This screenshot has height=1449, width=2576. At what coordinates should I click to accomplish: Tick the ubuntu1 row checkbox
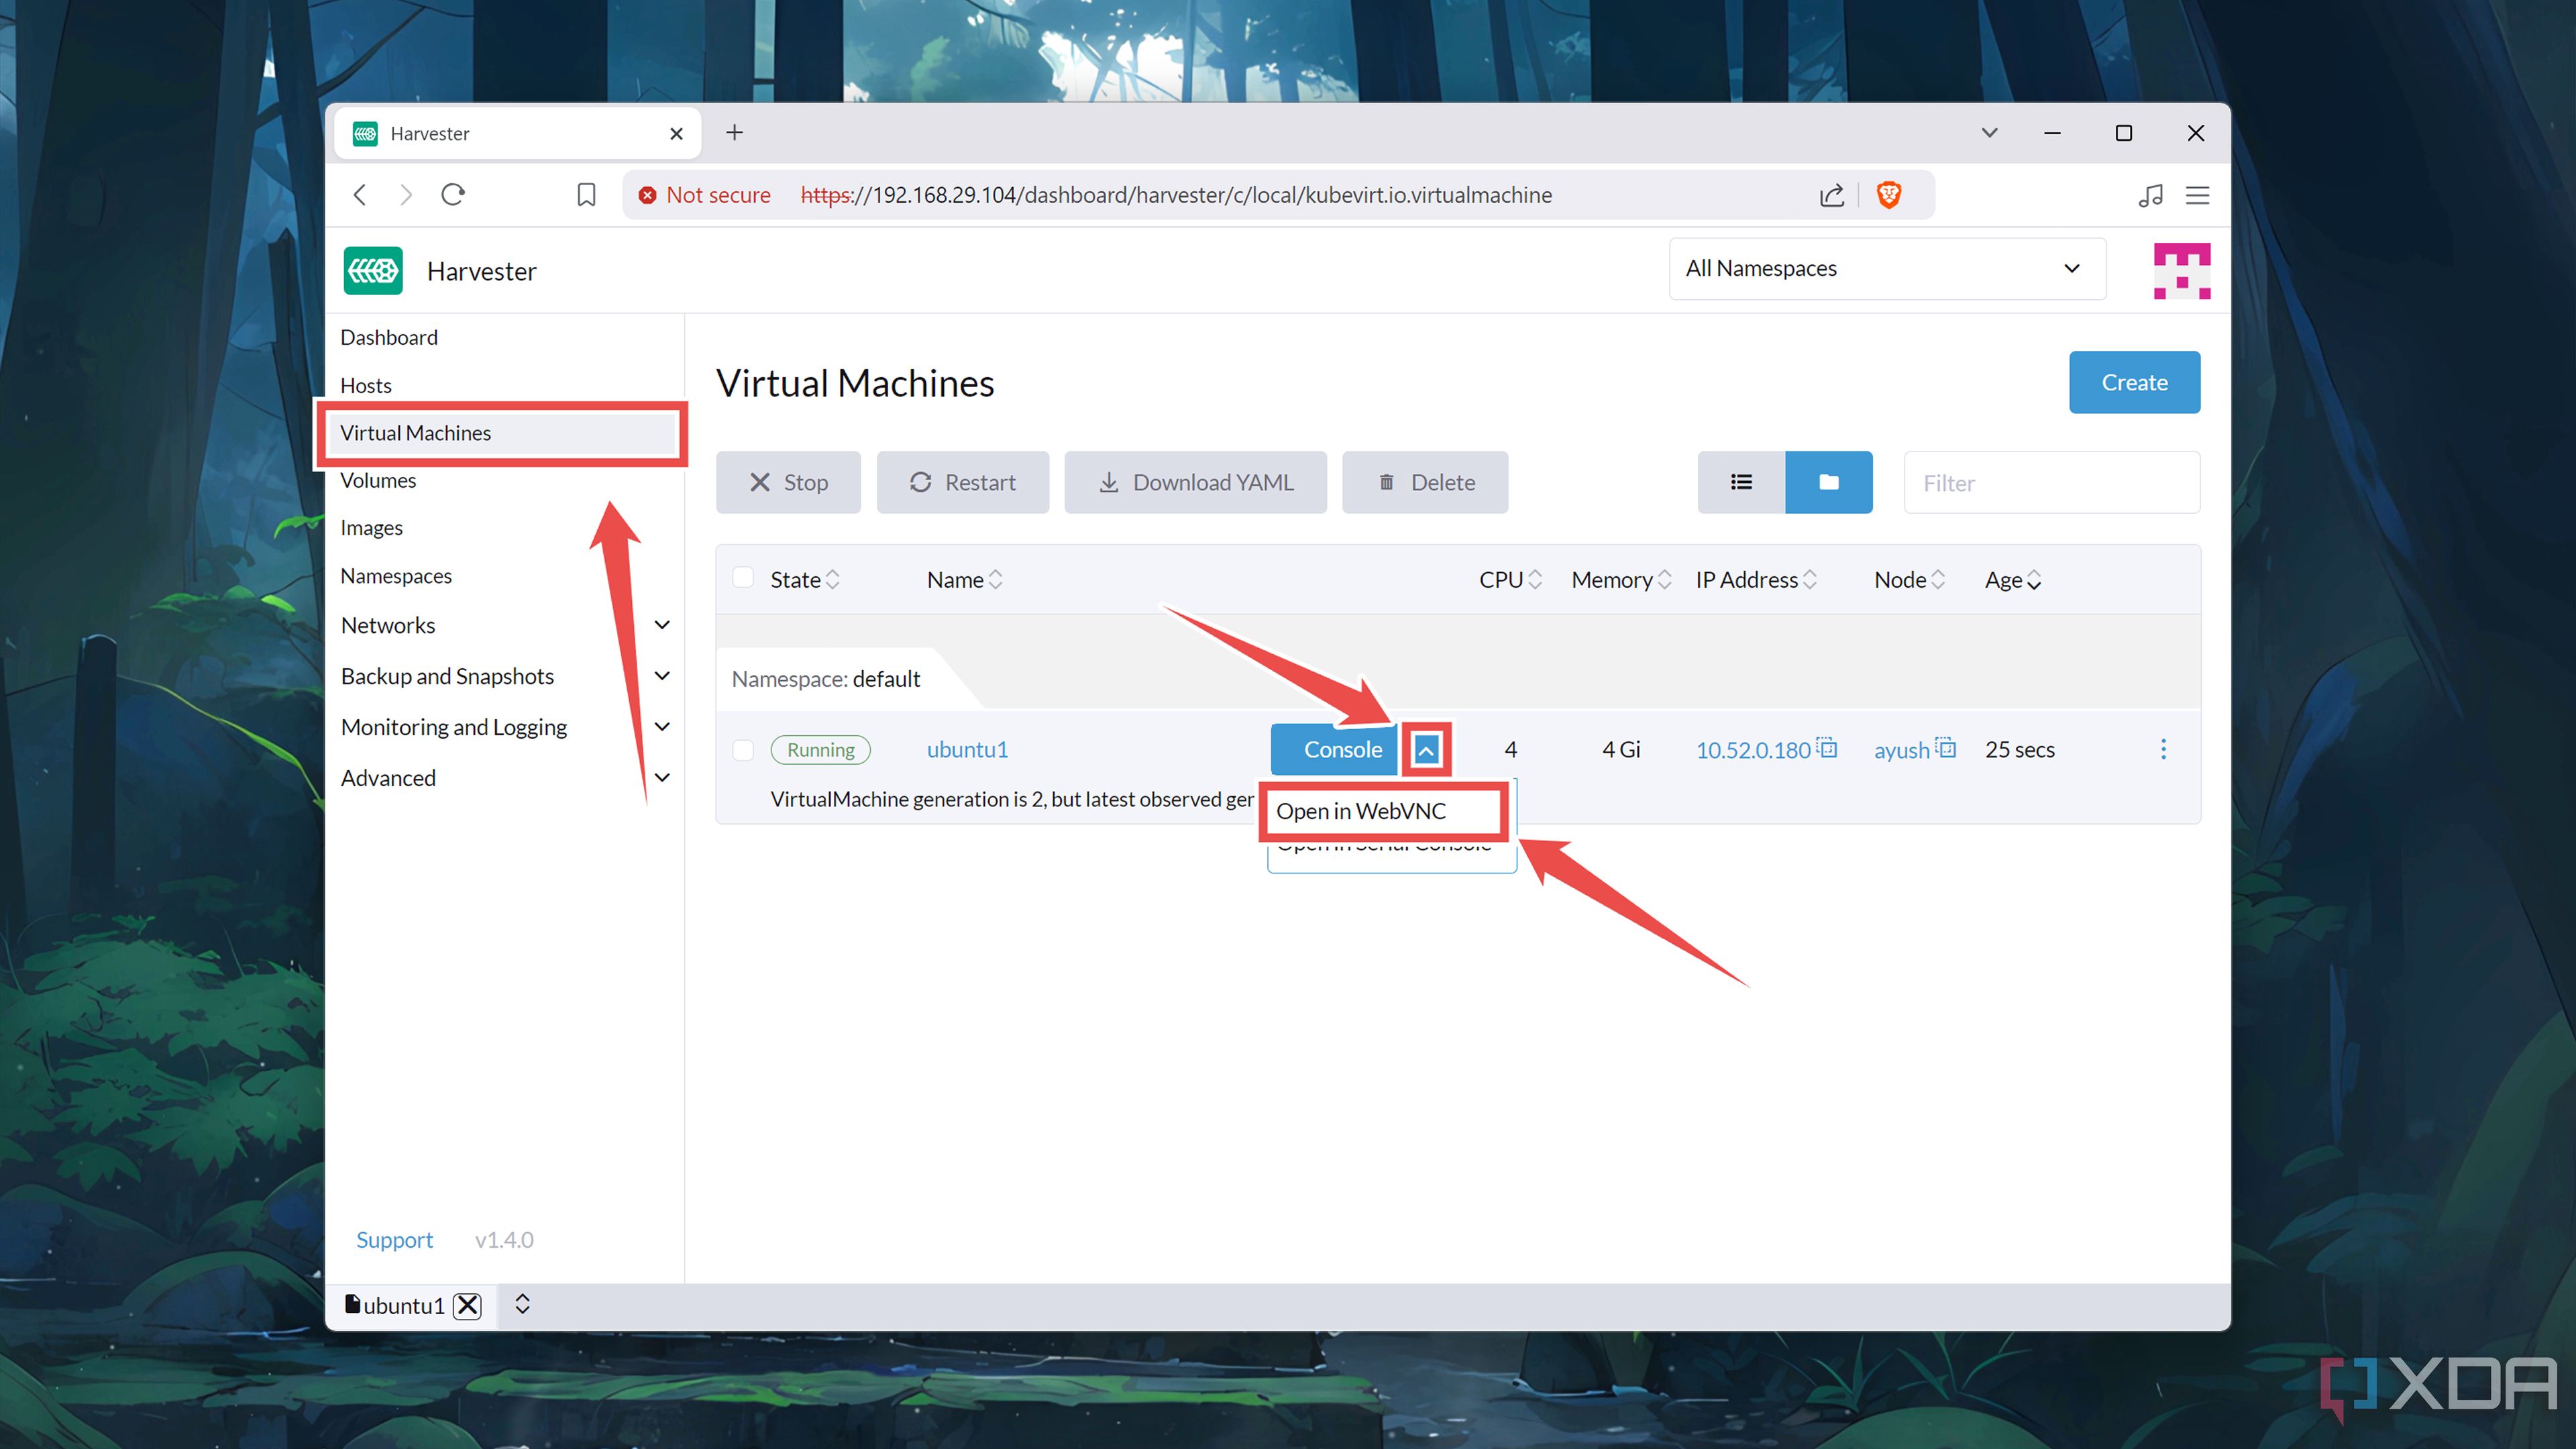[743, 750]
